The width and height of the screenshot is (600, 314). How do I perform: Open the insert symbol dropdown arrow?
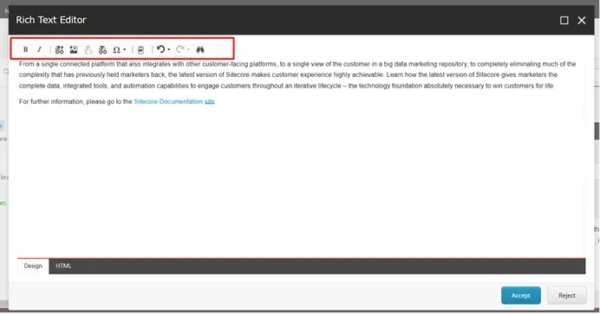tap(124, 49)
